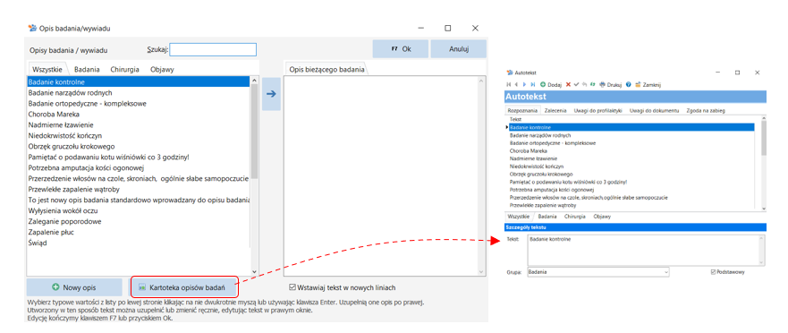Confirm changes with checkmark icon in Autotekst

click(x=576, y=84)
